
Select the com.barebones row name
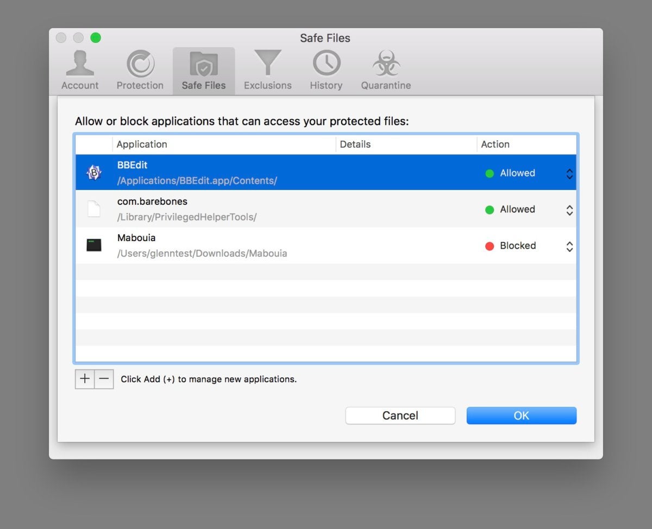(x=152, y=201)
